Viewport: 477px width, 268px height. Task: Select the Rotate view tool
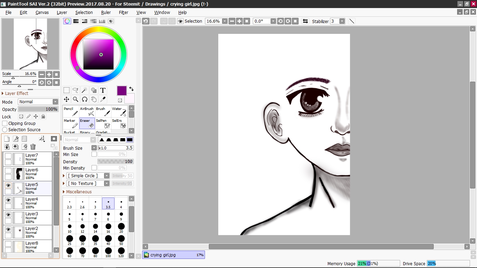point(85,99)
